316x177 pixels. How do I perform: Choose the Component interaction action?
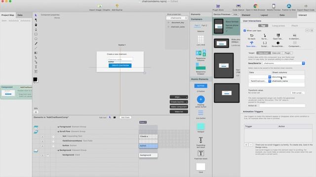(x=294, y=44)
